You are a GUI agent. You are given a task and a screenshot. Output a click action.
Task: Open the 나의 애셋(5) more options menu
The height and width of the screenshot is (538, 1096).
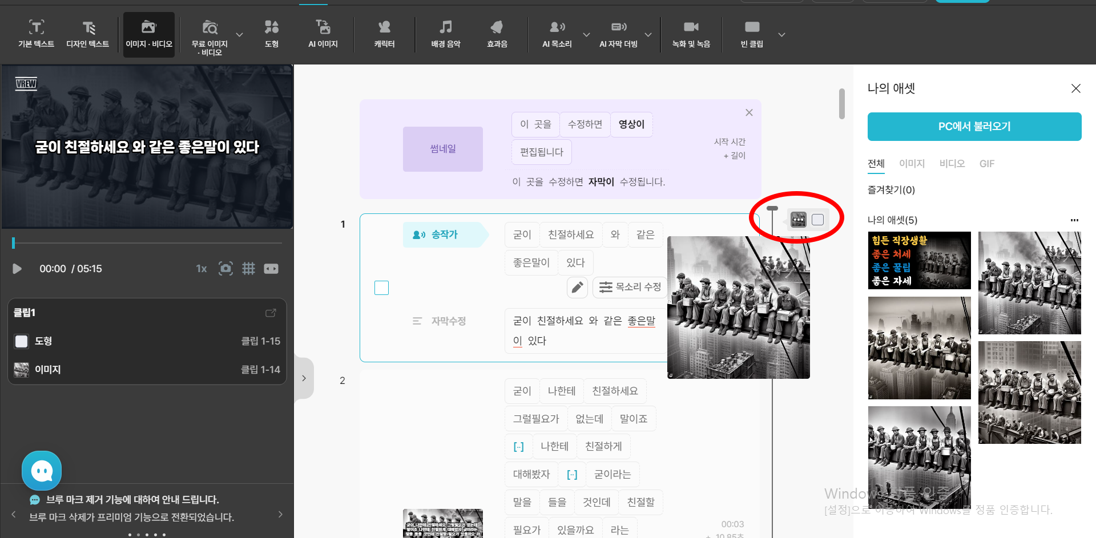[x=1074, y=220]
